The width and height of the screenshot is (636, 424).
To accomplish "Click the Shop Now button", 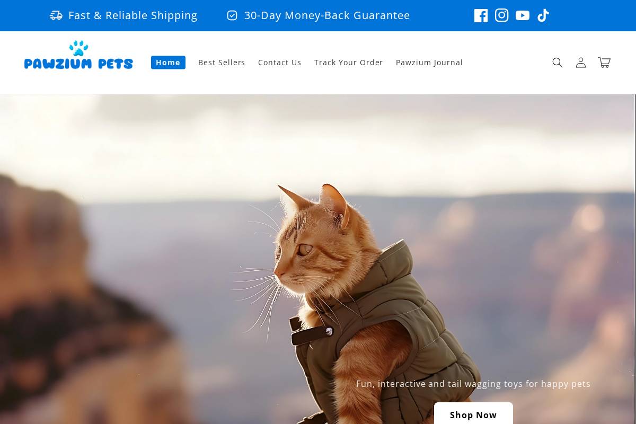I will point(473,415).
